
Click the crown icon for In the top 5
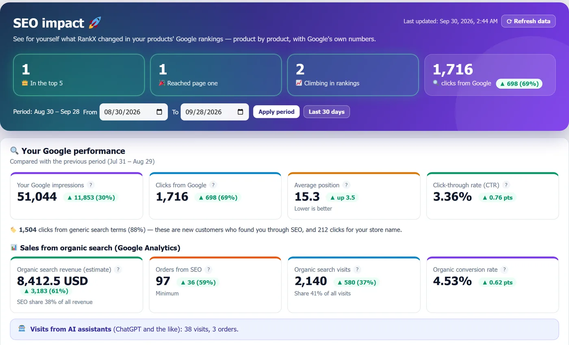point(24,83)
